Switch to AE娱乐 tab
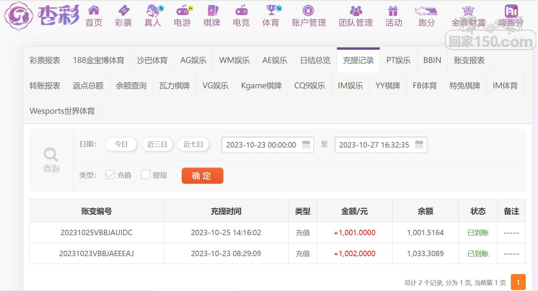Screen dimensions: 538x291 275,60
